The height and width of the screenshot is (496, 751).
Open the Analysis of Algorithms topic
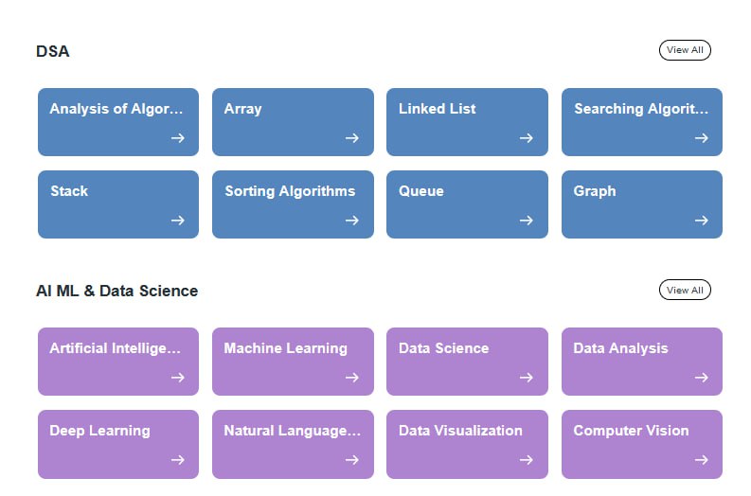tap(116, 109)
